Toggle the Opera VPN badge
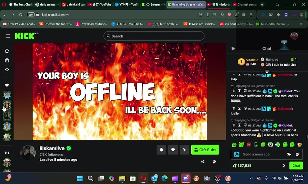 (31, 15)
